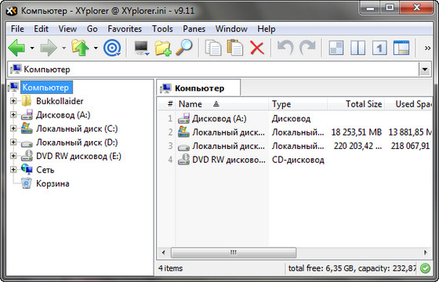This screenshot has width=439, height=282.
Task: Toggle the dual pane icon
Action: (357, 48)
